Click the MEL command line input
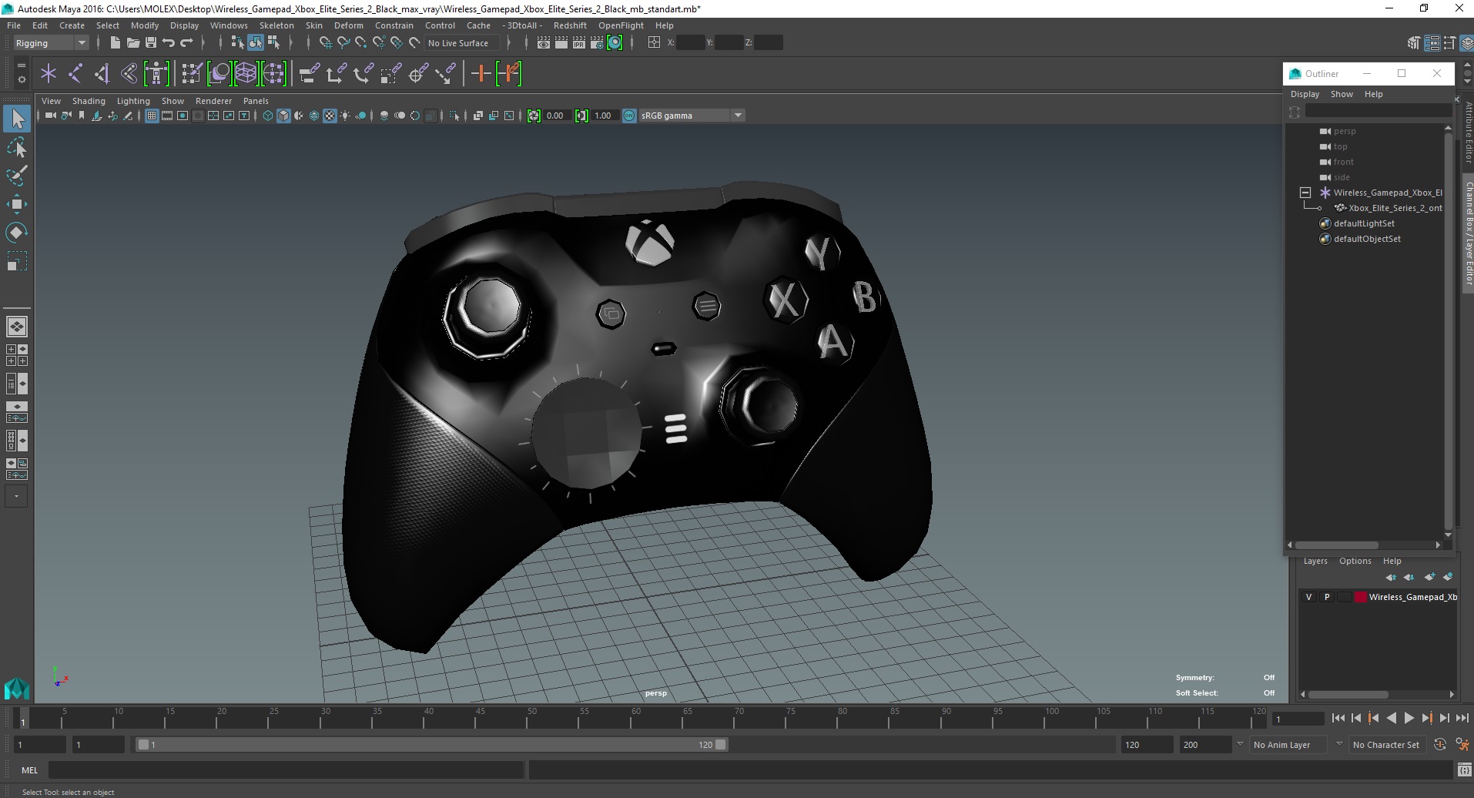The width and height of the screenshot is (1474, 798). click(286, 769)
